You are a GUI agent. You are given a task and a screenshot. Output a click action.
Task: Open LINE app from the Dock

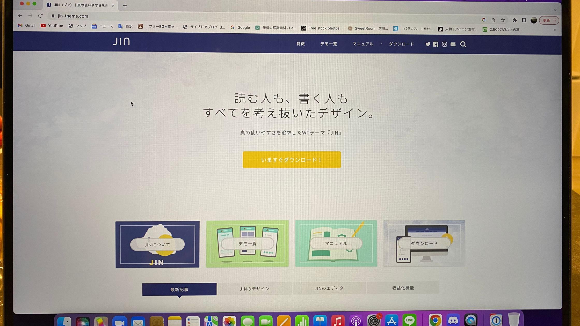(x=409, y=320)
